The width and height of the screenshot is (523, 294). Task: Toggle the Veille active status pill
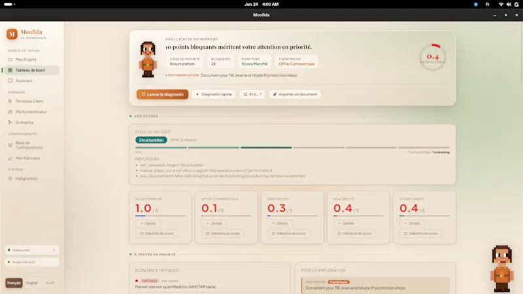tap(32, 250)
